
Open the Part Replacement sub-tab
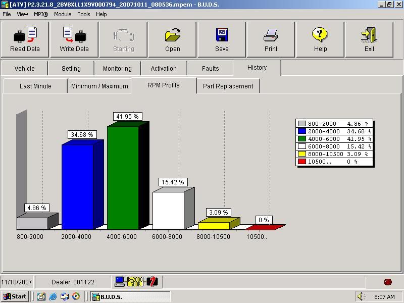tap(228, 86)
